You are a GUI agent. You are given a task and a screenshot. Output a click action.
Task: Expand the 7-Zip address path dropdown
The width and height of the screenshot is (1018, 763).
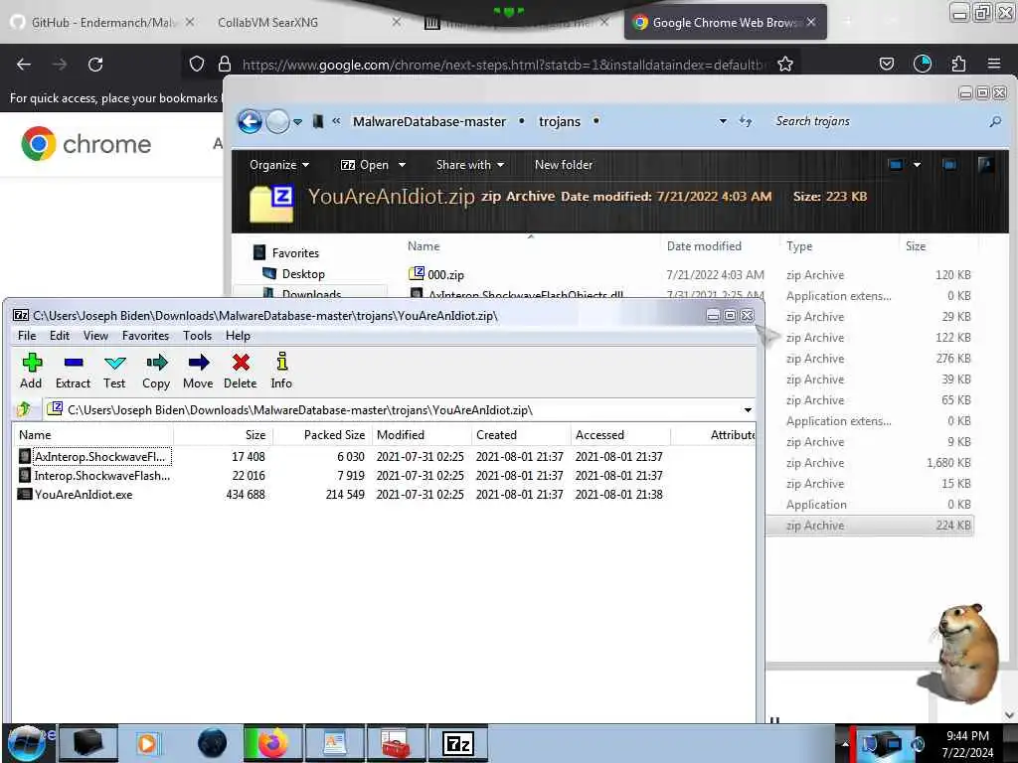(748, 410)
